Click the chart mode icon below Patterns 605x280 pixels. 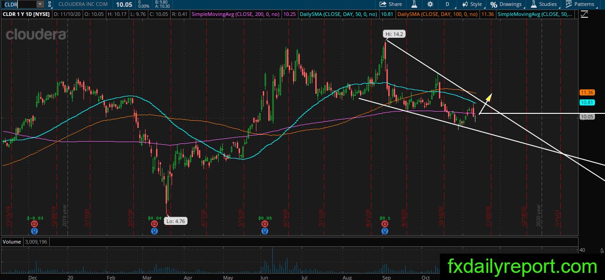pos(584,15)
